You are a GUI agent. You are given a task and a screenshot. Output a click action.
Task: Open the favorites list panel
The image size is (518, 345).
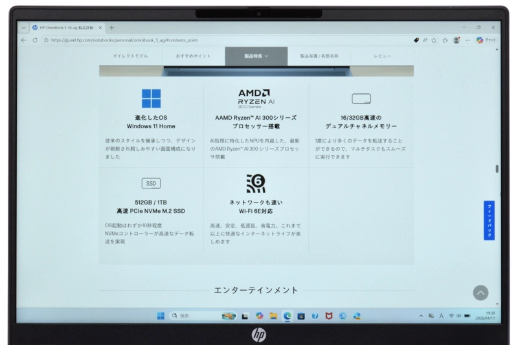[x=445, y=40]
